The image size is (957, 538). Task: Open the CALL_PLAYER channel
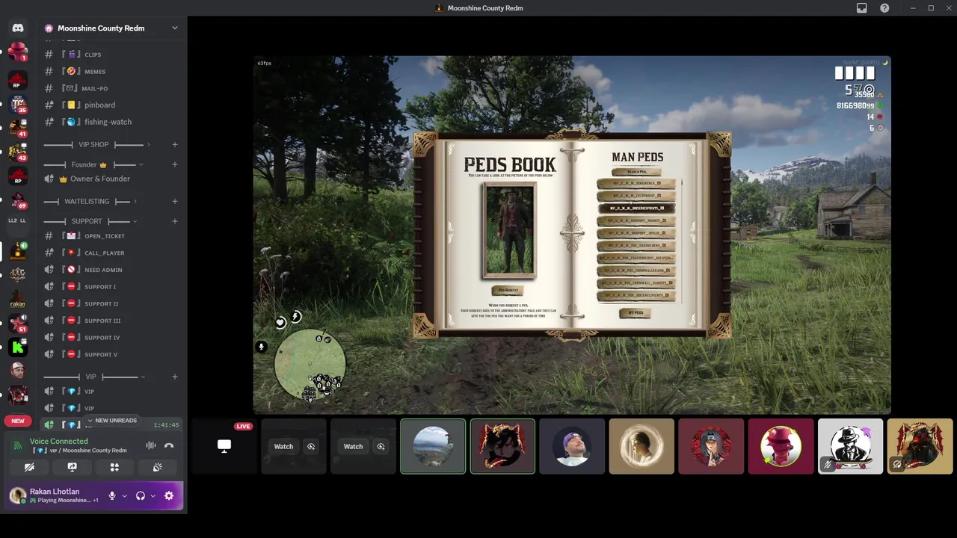[x=112, y=253]
